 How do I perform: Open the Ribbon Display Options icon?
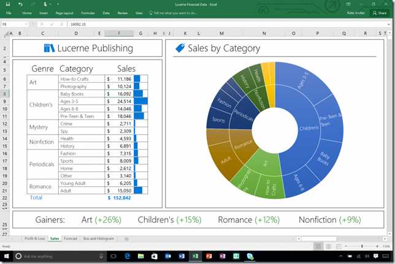pyautogui.click(x=348, y=4)
